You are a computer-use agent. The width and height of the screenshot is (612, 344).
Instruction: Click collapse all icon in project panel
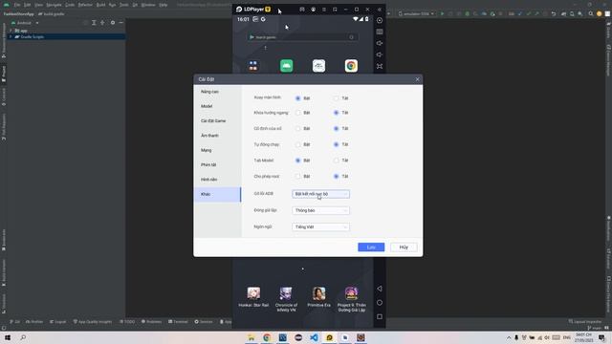[x=102, y=23]
